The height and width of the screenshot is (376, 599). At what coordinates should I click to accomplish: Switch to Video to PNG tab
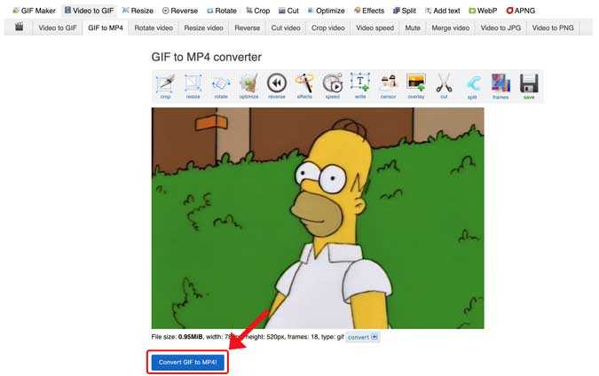tap(553, 27)
